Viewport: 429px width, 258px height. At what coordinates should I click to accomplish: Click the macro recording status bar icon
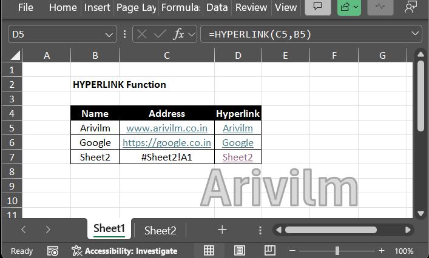tap(53, 251)
